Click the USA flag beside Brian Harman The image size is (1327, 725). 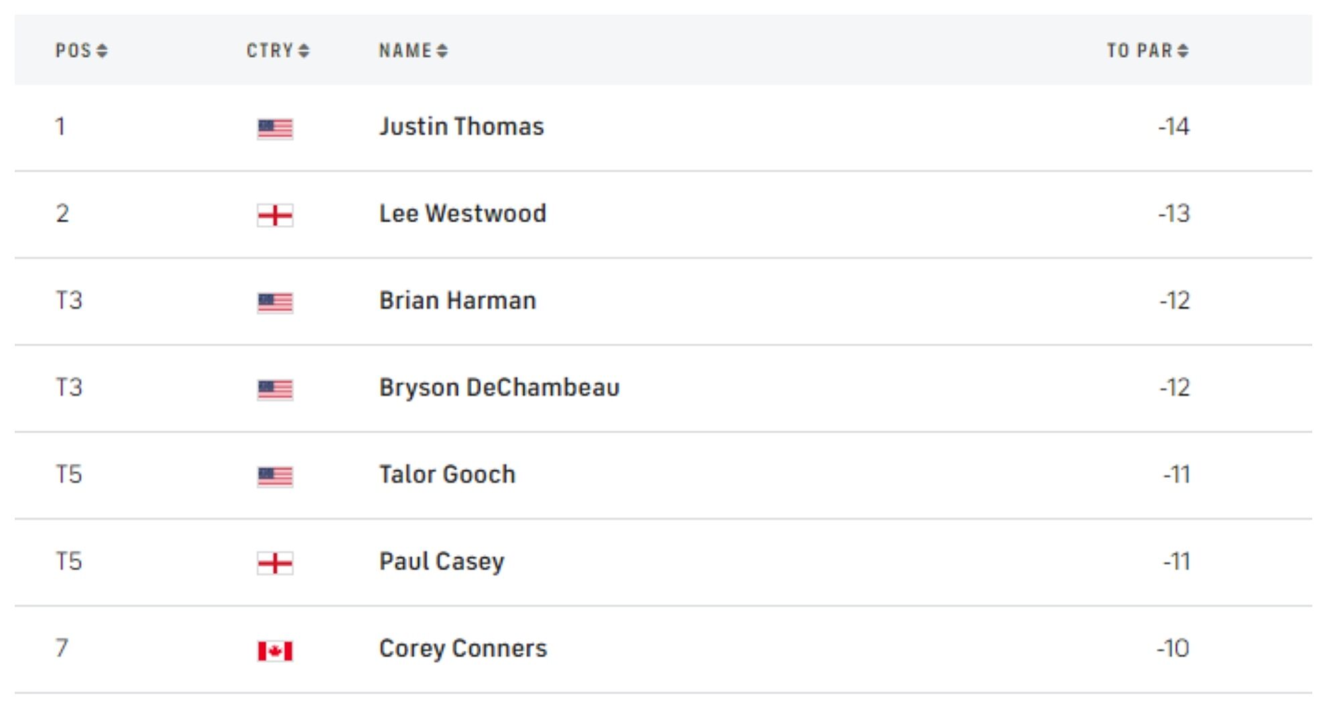click(x=275, y=302)
